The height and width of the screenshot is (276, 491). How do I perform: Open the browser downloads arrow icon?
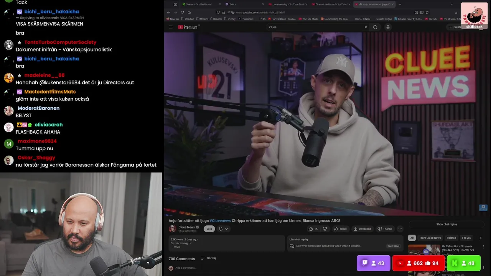click(x=456, y=12)
